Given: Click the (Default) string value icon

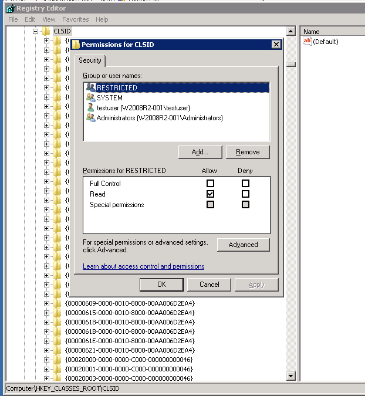Looking at the screenshot, I should point(307,42).
